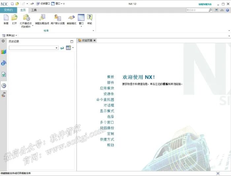The height and width of the screenshot is (176, 231).
Task: Open the 文件(F) file menu
Action: [x=8, y=10]
